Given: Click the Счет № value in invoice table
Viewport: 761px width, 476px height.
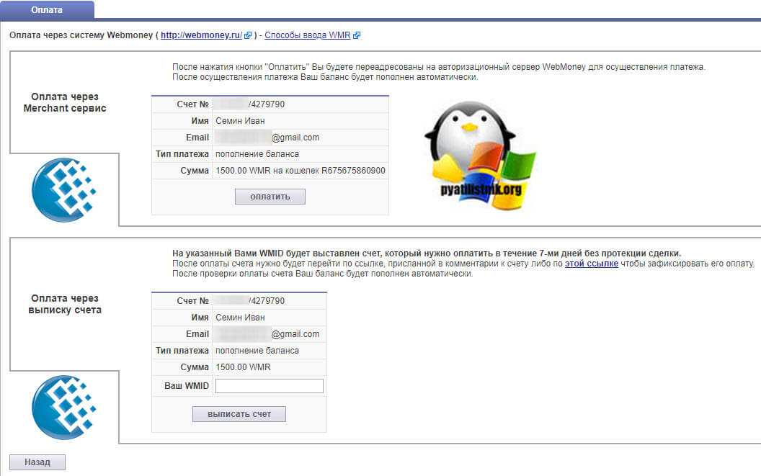Looking at the screenshot, I should pos(250,300).
